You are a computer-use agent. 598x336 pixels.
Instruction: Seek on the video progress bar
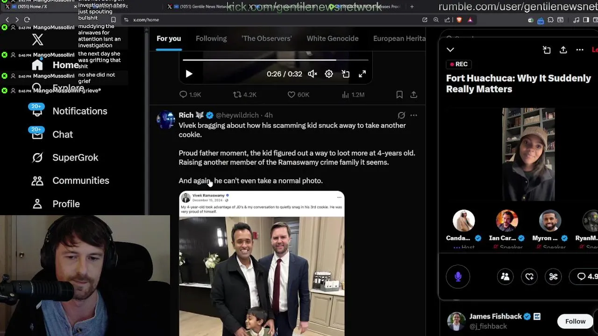pos(276,60)
